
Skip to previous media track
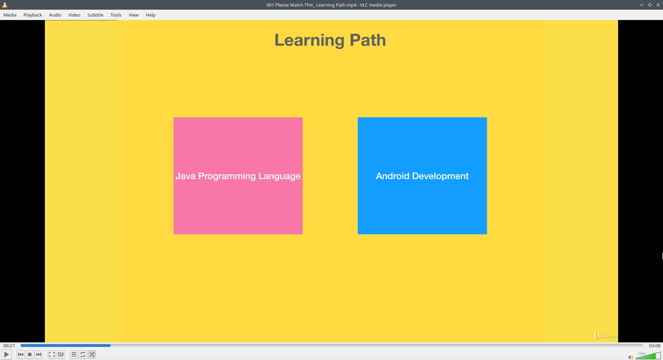coord(21,354)
